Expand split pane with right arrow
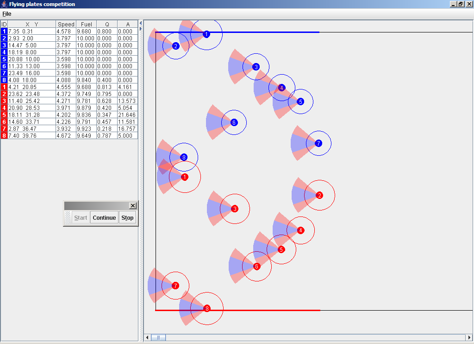This screenshot has height=344, width=474. [x=141, y=28]
